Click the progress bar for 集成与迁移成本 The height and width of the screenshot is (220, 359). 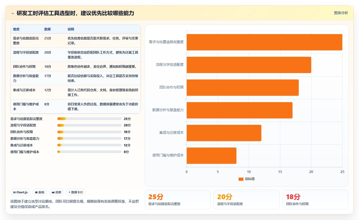[x=89, y=145]
